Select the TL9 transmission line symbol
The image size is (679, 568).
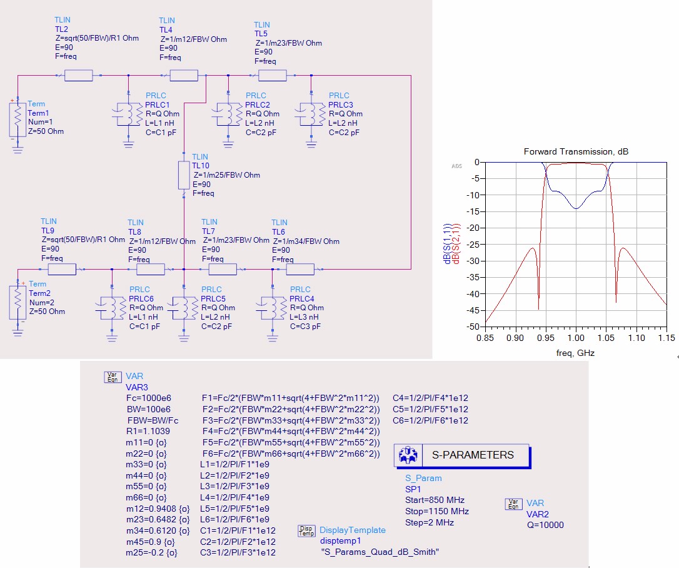click(62, 270)
